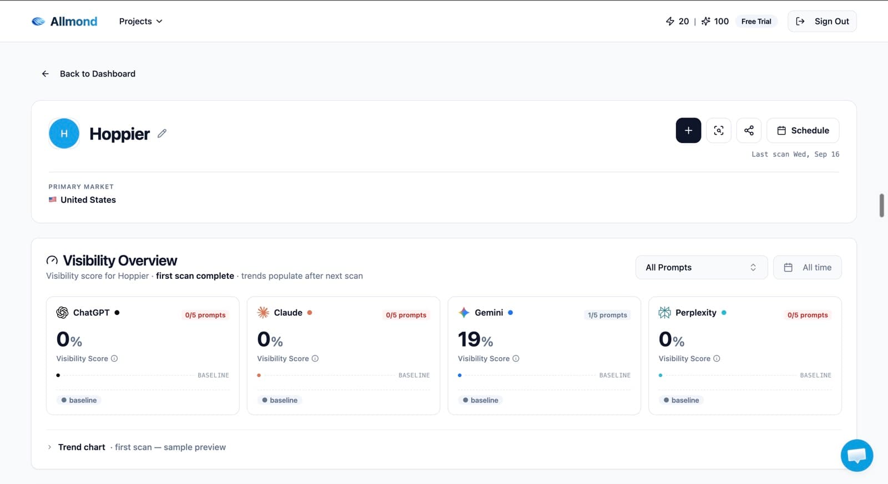The image size is (888, 484).
Task: Click ChatGPT 0/5 prompts badge
Action: coord(205,315)
